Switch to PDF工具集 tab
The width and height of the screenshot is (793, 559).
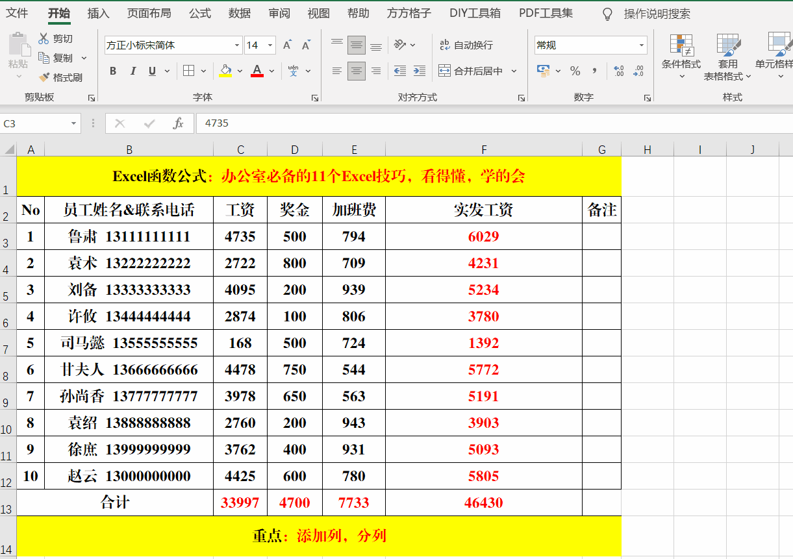[x=546, y=13]
